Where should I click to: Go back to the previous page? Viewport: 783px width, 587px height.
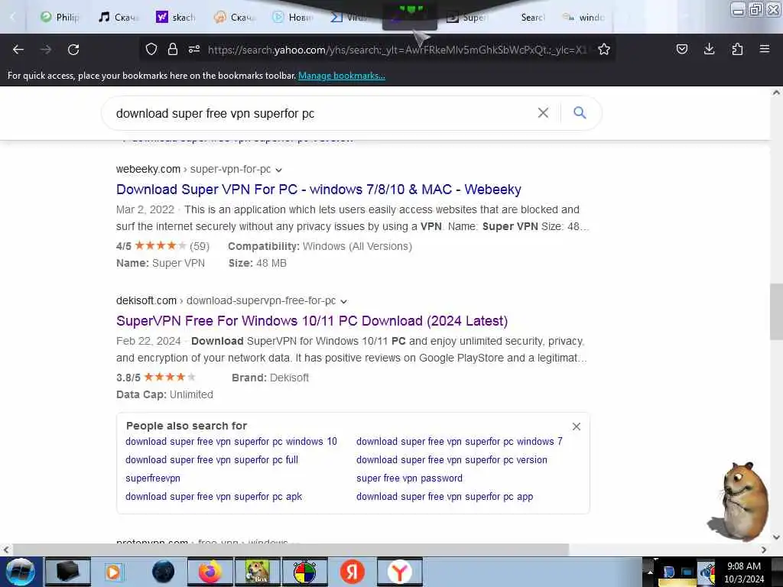pos(18,50)
